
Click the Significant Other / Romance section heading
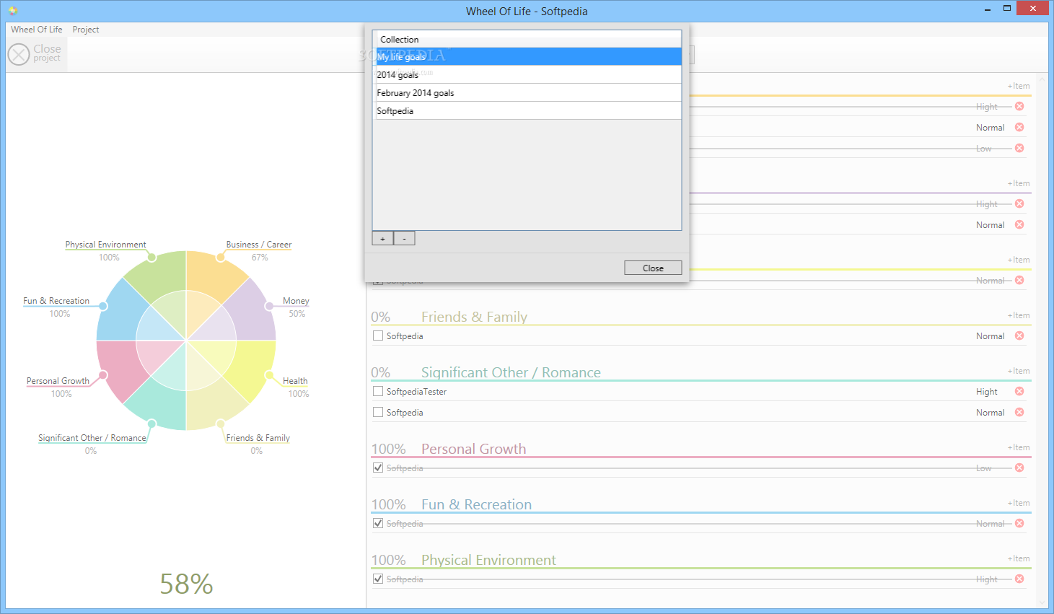click(511, 372)
